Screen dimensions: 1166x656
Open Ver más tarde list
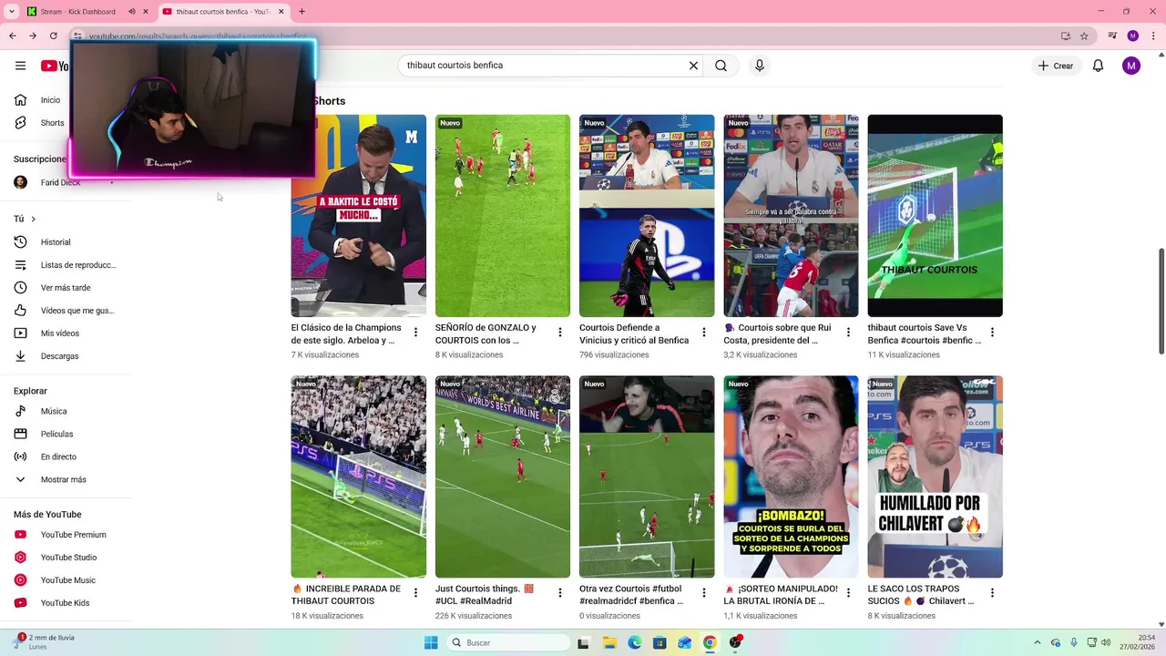pos(65,288)
